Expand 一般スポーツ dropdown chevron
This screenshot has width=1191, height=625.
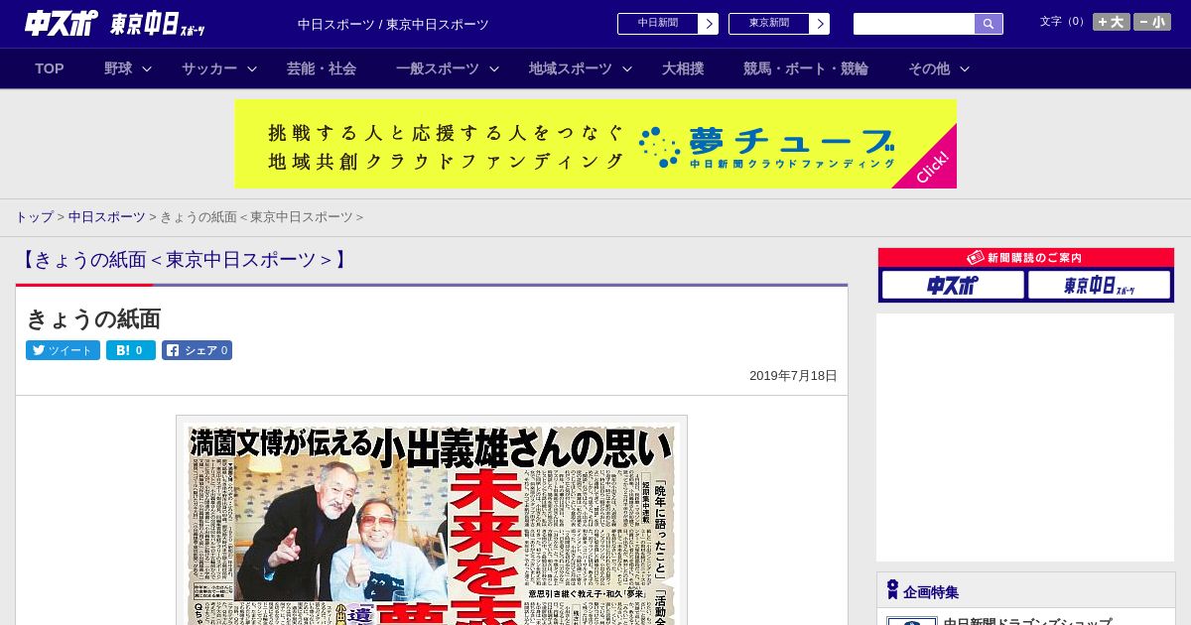(x=494, y=68)
